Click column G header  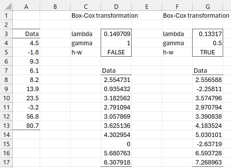(x=207, y=6)
